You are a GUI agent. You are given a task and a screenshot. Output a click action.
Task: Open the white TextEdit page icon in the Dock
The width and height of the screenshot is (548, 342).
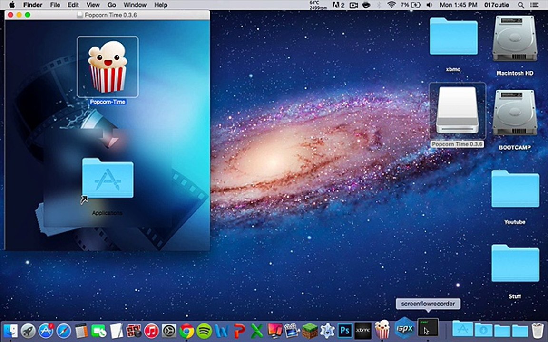click(117, 331)
